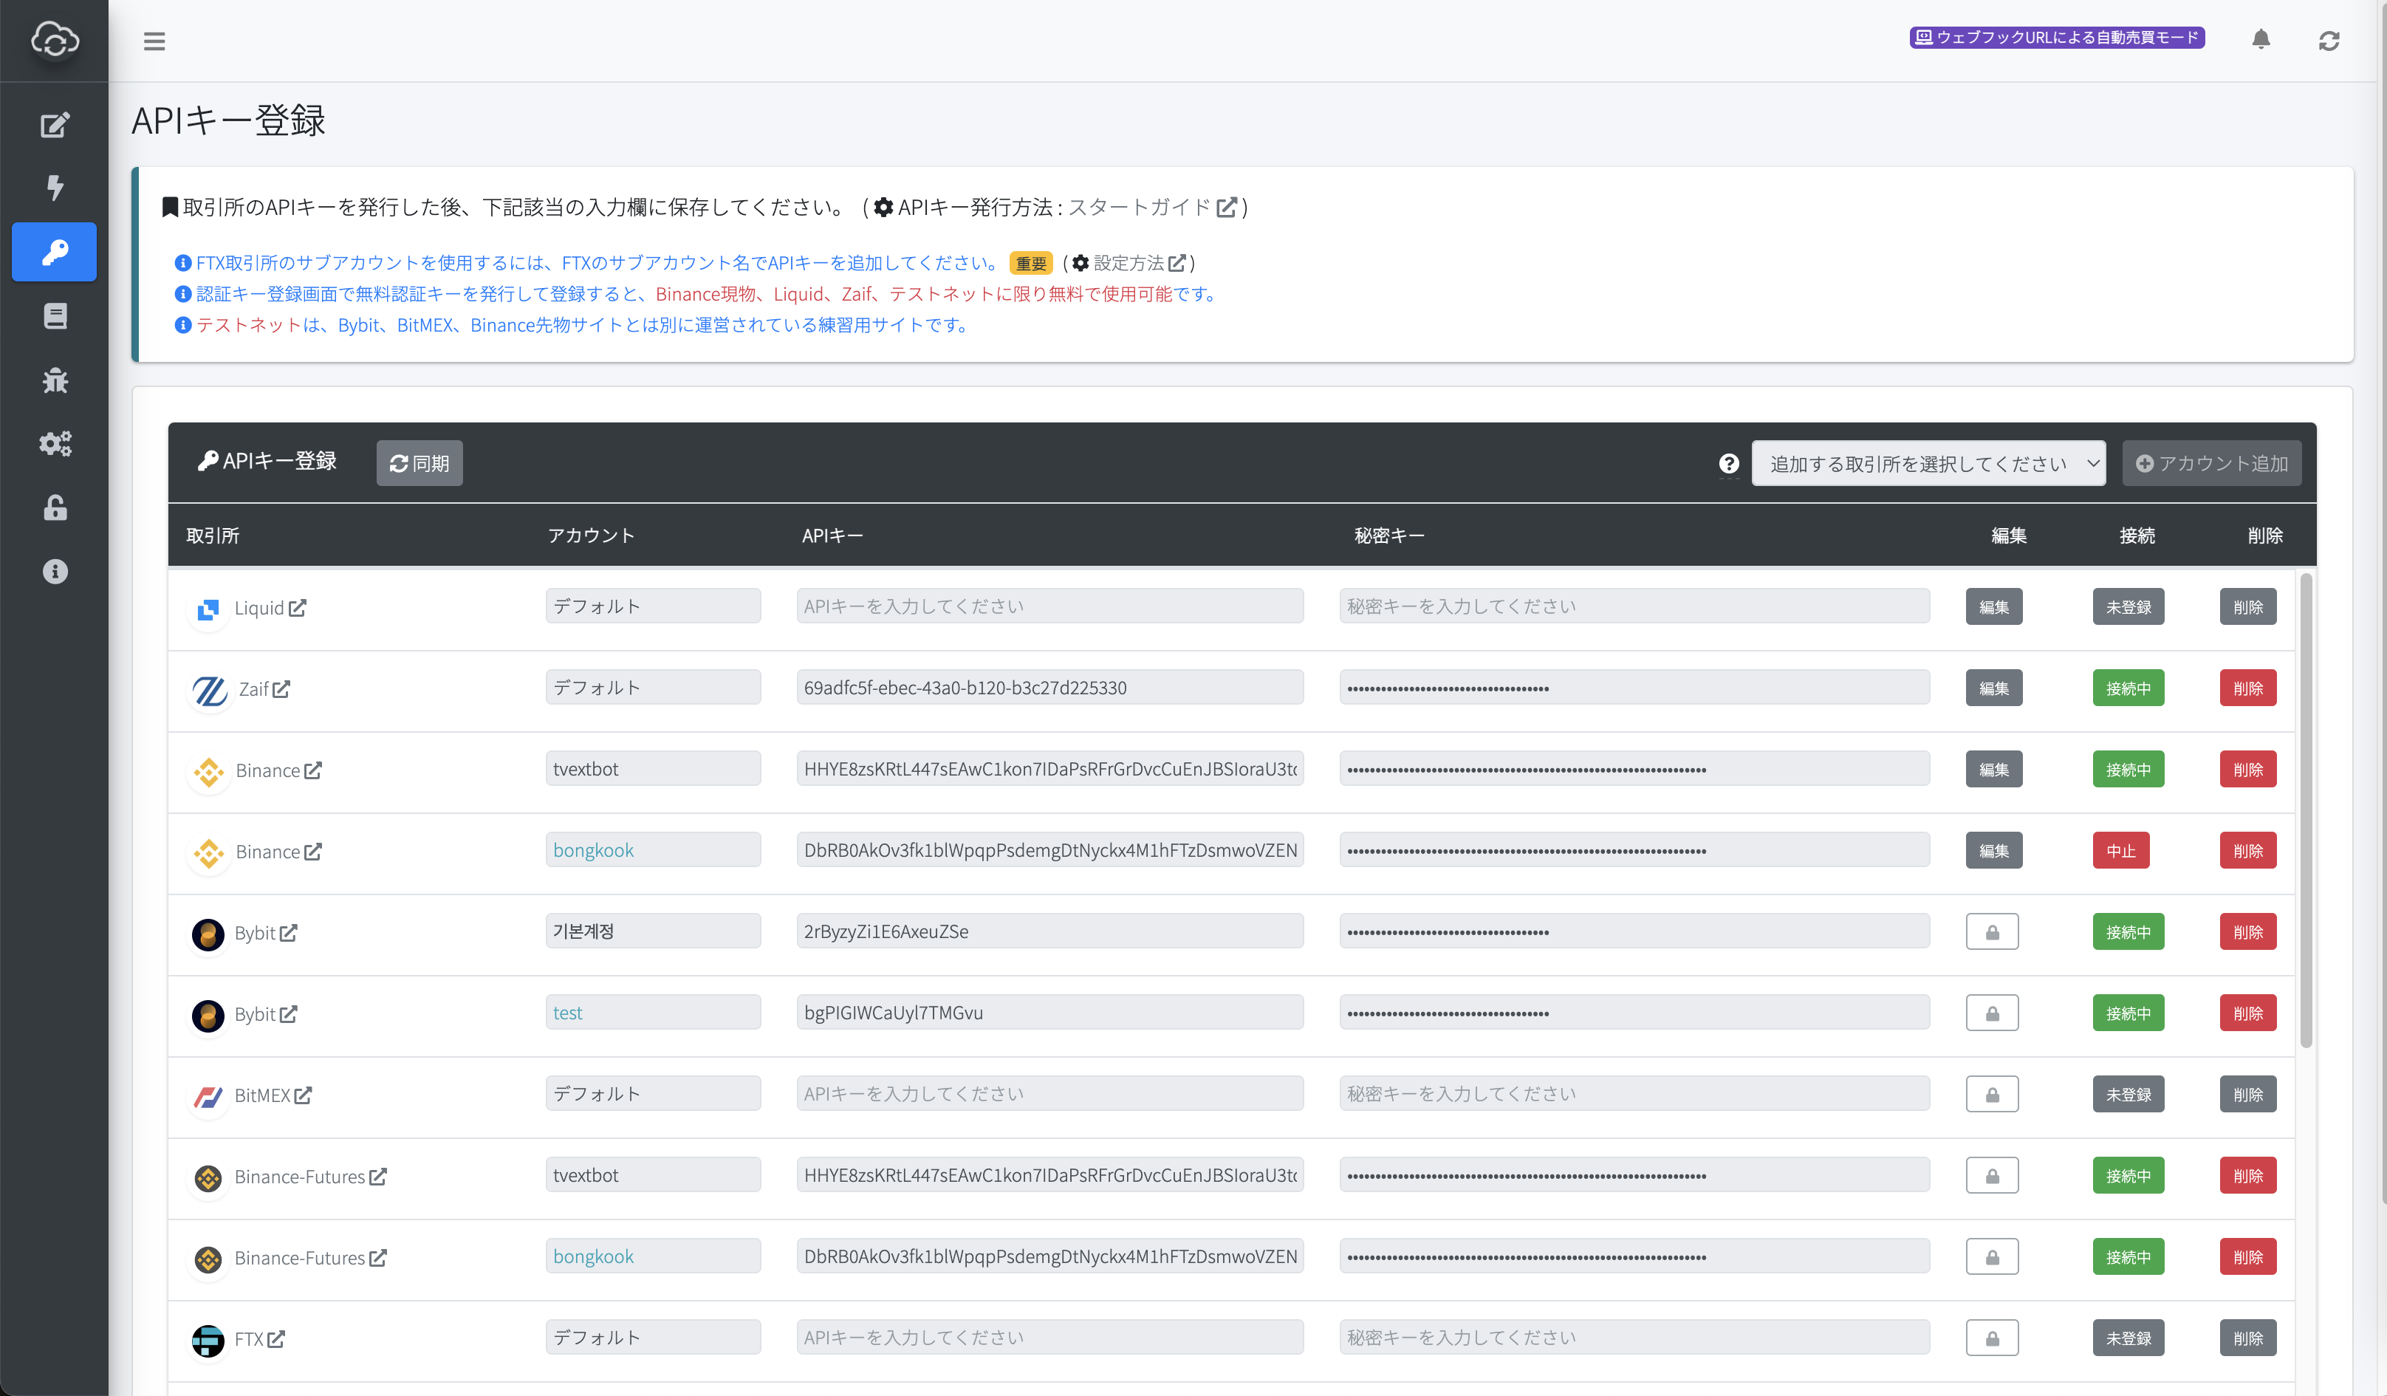Click the Zaif exchange logo icon
This screenshot has height=1396, width=2387.
click(x=209, y=691)
